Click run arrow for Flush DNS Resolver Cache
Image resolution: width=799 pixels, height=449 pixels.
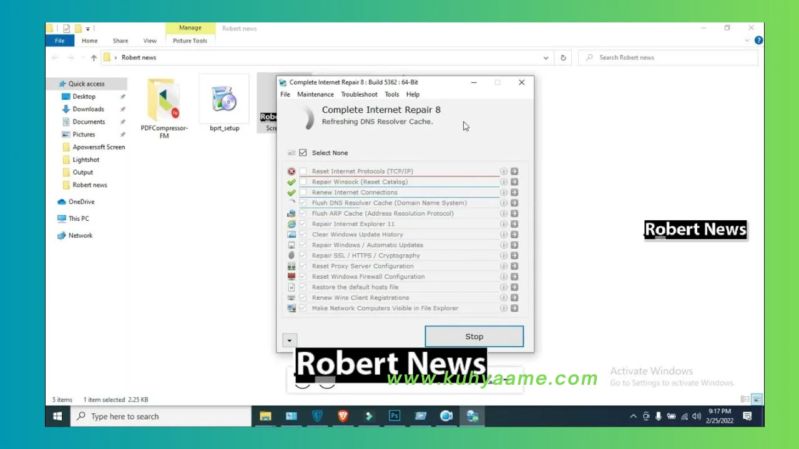coord(514,203)
